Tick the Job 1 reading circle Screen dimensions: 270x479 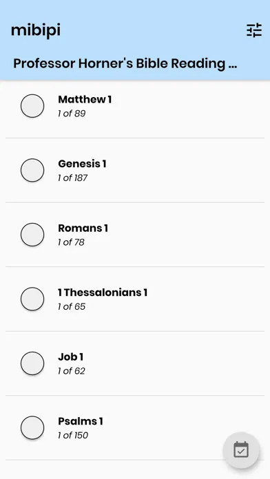(32, 363)
